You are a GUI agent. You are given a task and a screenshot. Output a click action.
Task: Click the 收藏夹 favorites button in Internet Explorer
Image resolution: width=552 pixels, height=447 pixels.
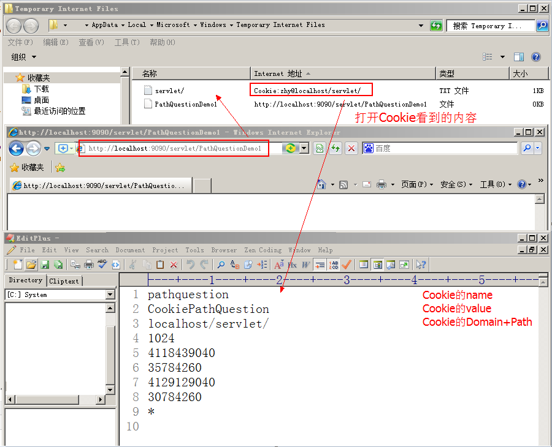tap(27, 168)
